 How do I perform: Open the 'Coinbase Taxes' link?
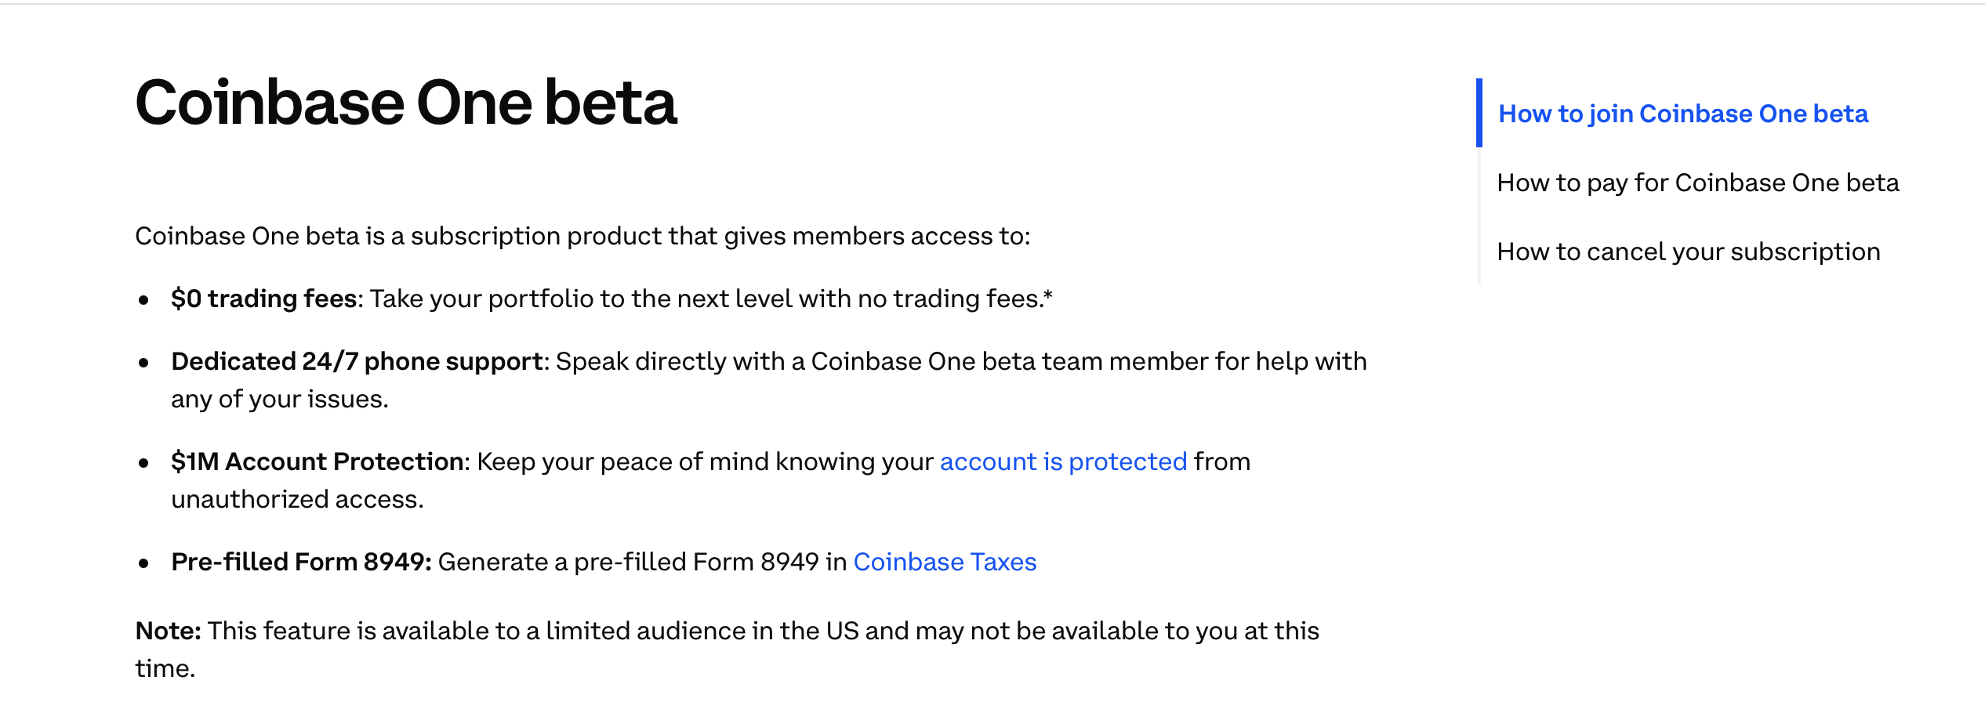point(945,563)
